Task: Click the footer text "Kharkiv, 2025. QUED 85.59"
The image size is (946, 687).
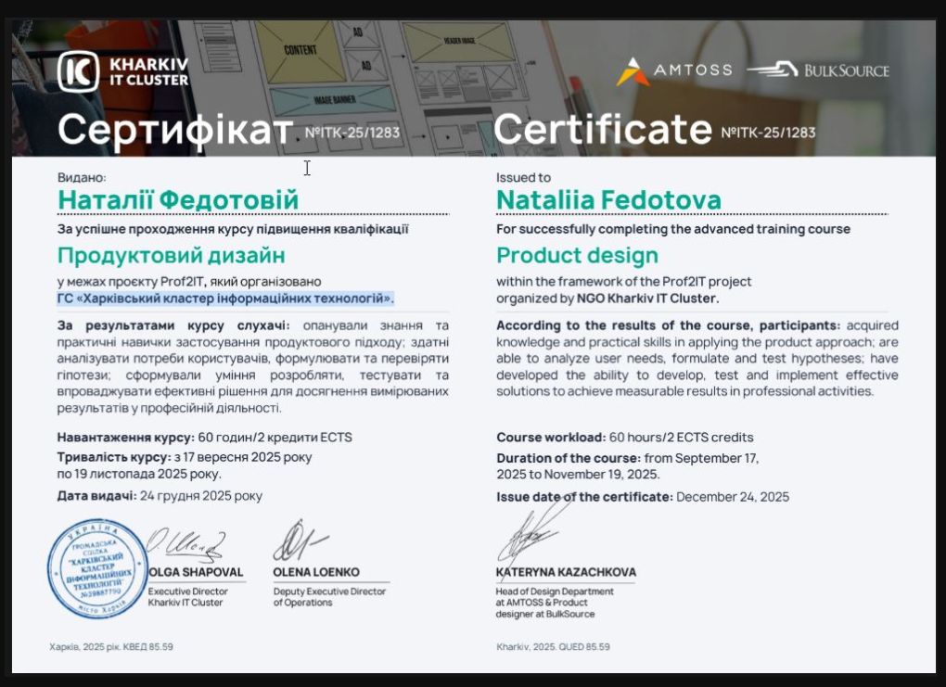Action: pyautogui.click(x=553, y=646)
